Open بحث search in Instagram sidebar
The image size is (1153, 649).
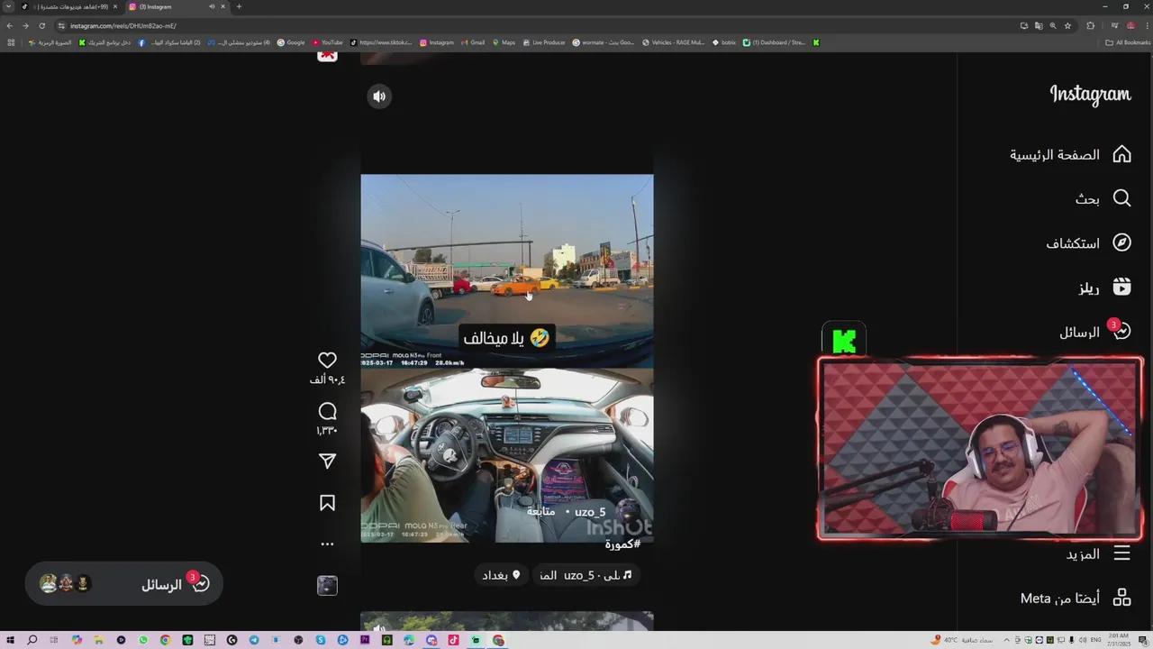coord(1121,198)
